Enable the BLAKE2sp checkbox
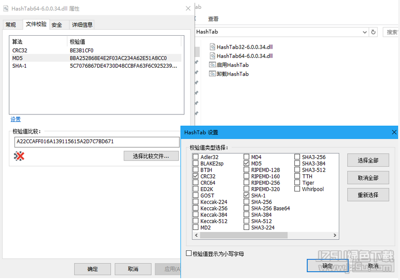This screenshot has width=400, height=280. (196, 163)
